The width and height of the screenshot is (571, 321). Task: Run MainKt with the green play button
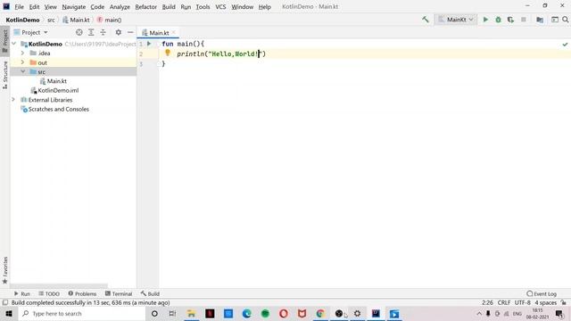[485, 20]
